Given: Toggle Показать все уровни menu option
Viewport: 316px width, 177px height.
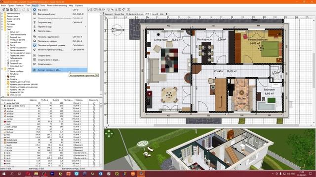Looking at the screenshot, I should click(x=59, y=41).
